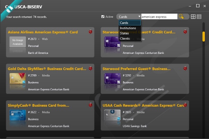Viewport: 209px width, 139px height.
Task: Click the search returned 74 records message
Action: (26, 17)
